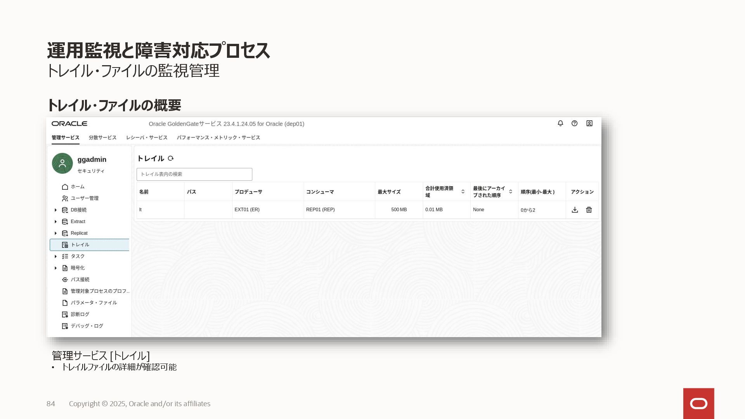Screen dimensions: 745x419
Task: Download the lt trail file
Action: click(575, 209)
